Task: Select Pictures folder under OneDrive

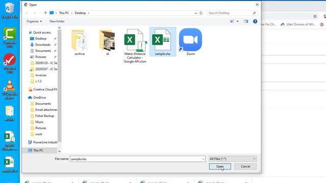Action: (41, 128)
